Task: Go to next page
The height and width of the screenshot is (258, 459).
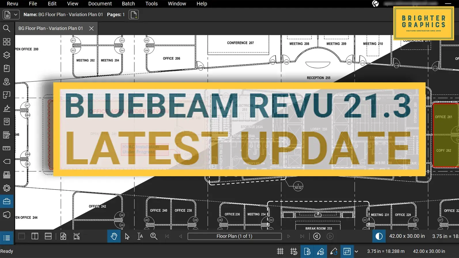Action: [x=289, y=236]
